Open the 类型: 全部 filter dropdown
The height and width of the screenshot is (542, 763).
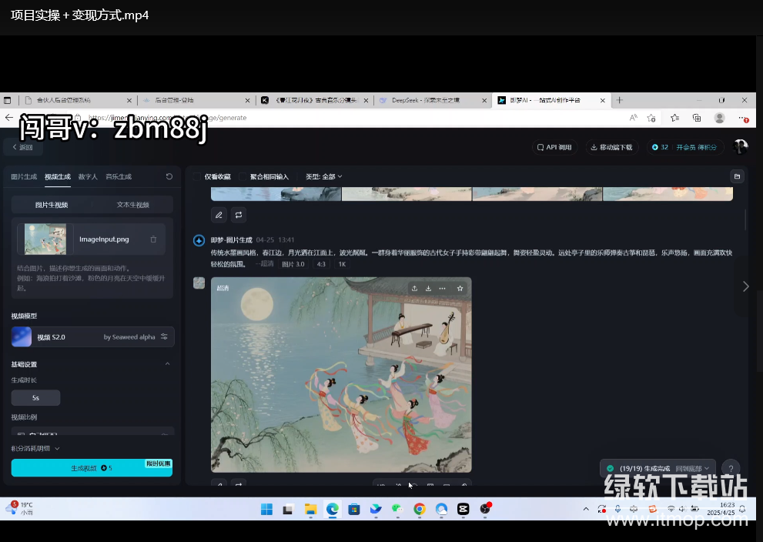click(x=323, y=176)
